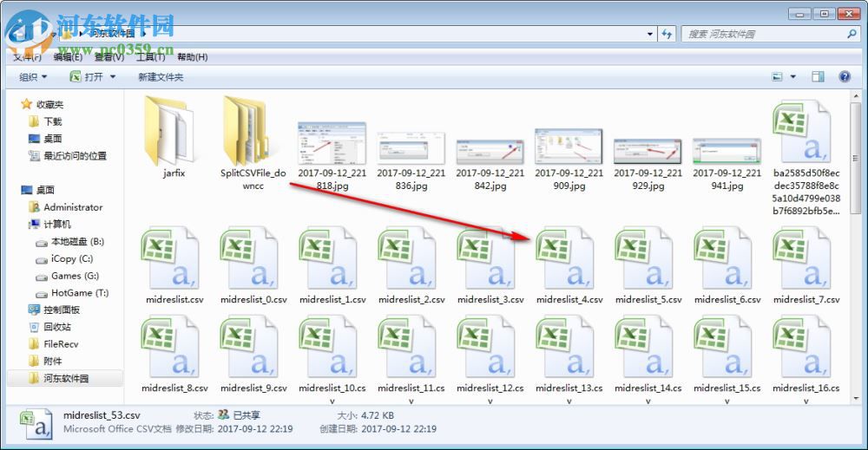
Task: Select the midreslist_13.csv file icon
Action: click(x=565, y=347)
